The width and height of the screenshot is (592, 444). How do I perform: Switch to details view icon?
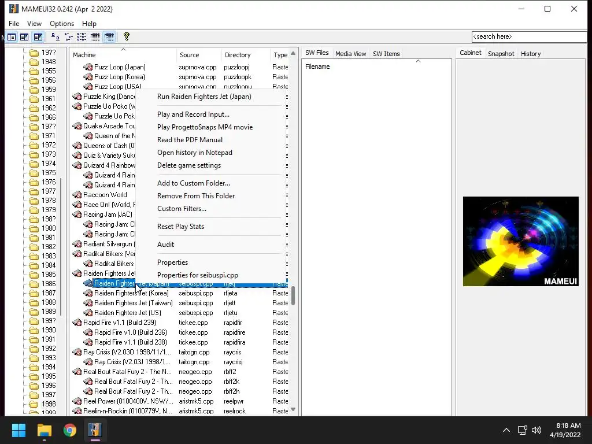[x=95, y=37]
